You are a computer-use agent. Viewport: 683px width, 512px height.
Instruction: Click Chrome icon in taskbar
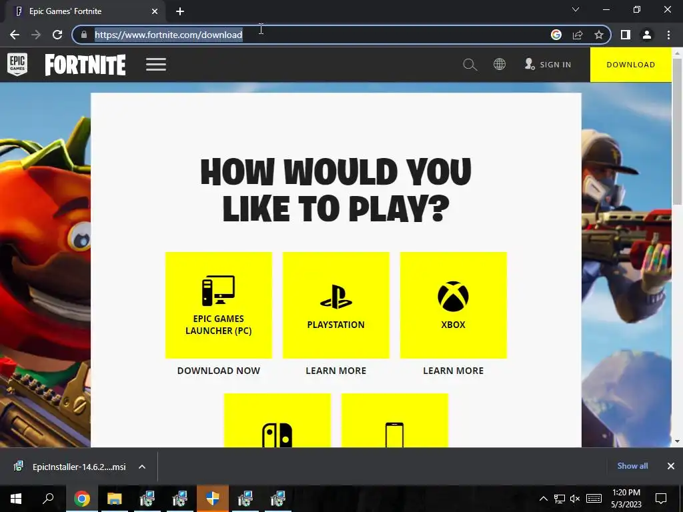(x=82, y=499)
